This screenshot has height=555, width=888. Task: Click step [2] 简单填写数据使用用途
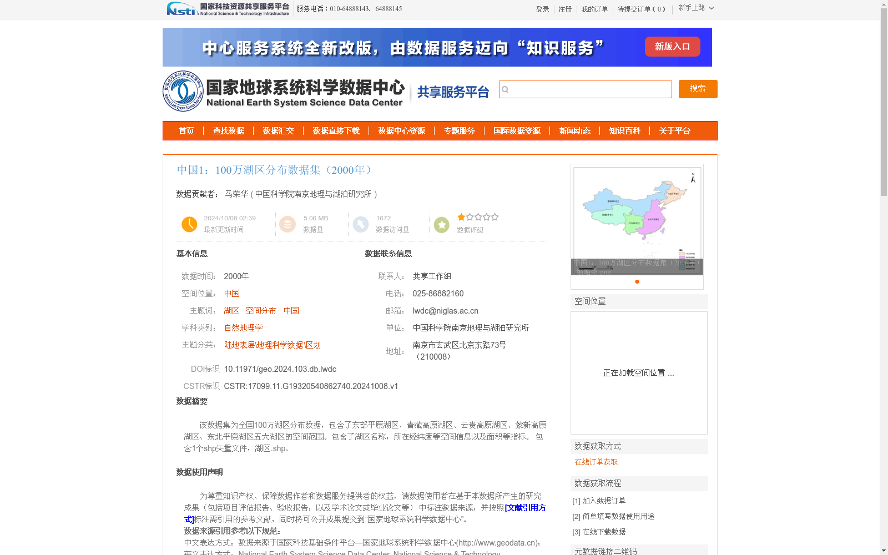[x=613, y=516]
